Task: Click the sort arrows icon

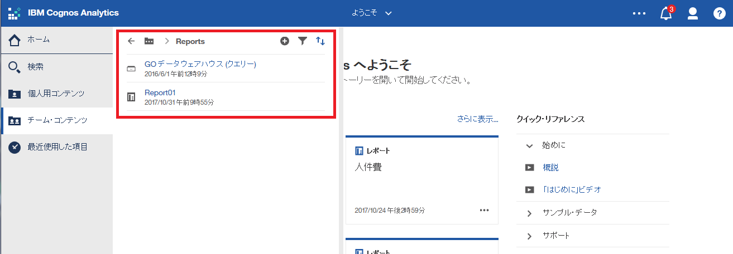Action: pos(320,41)
